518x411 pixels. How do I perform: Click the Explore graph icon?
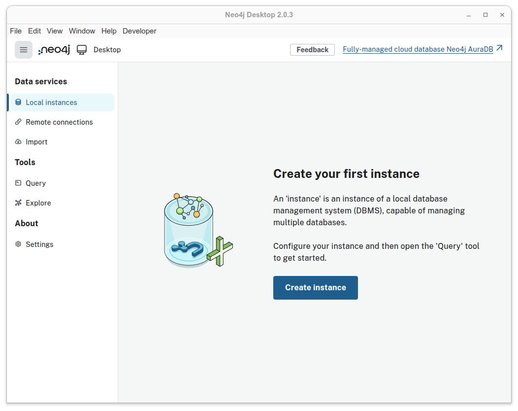pyautogui.click(x=18, y=203)
